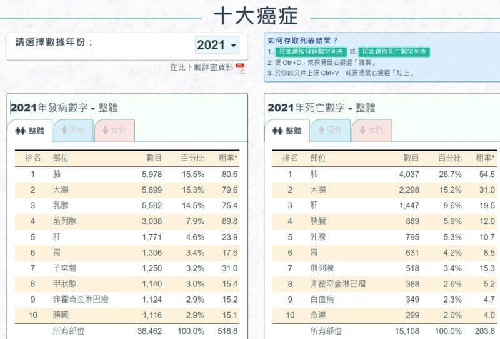The width and height of the screenshot is (500, 339).
Task: Click 部位 header in mortality table
Action: [318, 158]
